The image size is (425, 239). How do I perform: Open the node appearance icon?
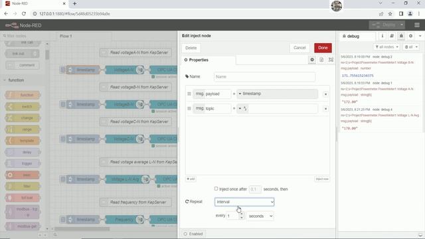coord(331,60)
